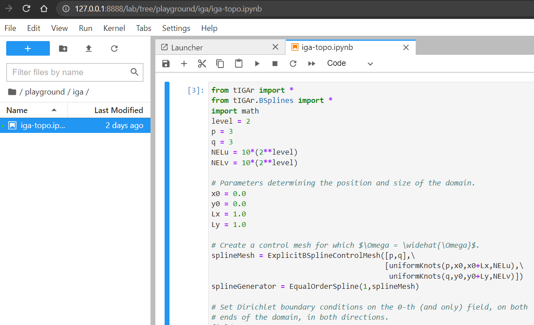Image resolution: width=534 pixels, height=325 pixels.
Task: Upload files to the current directory
Action: click(89, 49)
